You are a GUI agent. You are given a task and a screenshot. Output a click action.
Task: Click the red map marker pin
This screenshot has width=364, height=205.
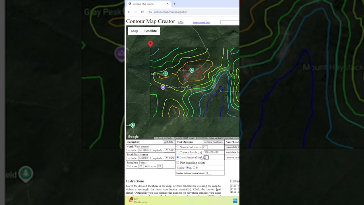150,44
